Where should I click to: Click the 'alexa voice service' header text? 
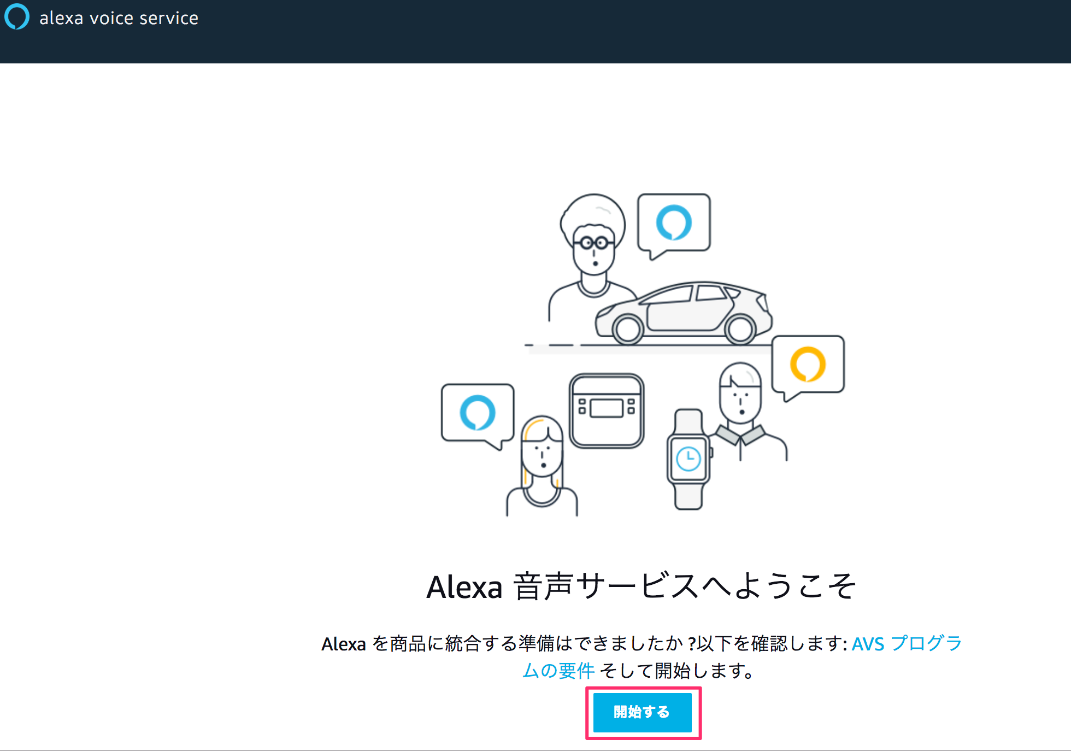click(x=119, y=18)
